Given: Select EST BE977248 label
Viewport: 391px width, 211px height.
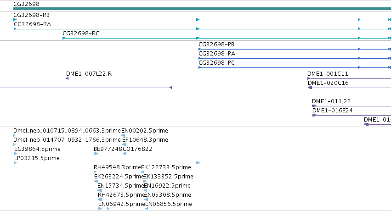Looking at the screenshot, I should click(108, 149).
